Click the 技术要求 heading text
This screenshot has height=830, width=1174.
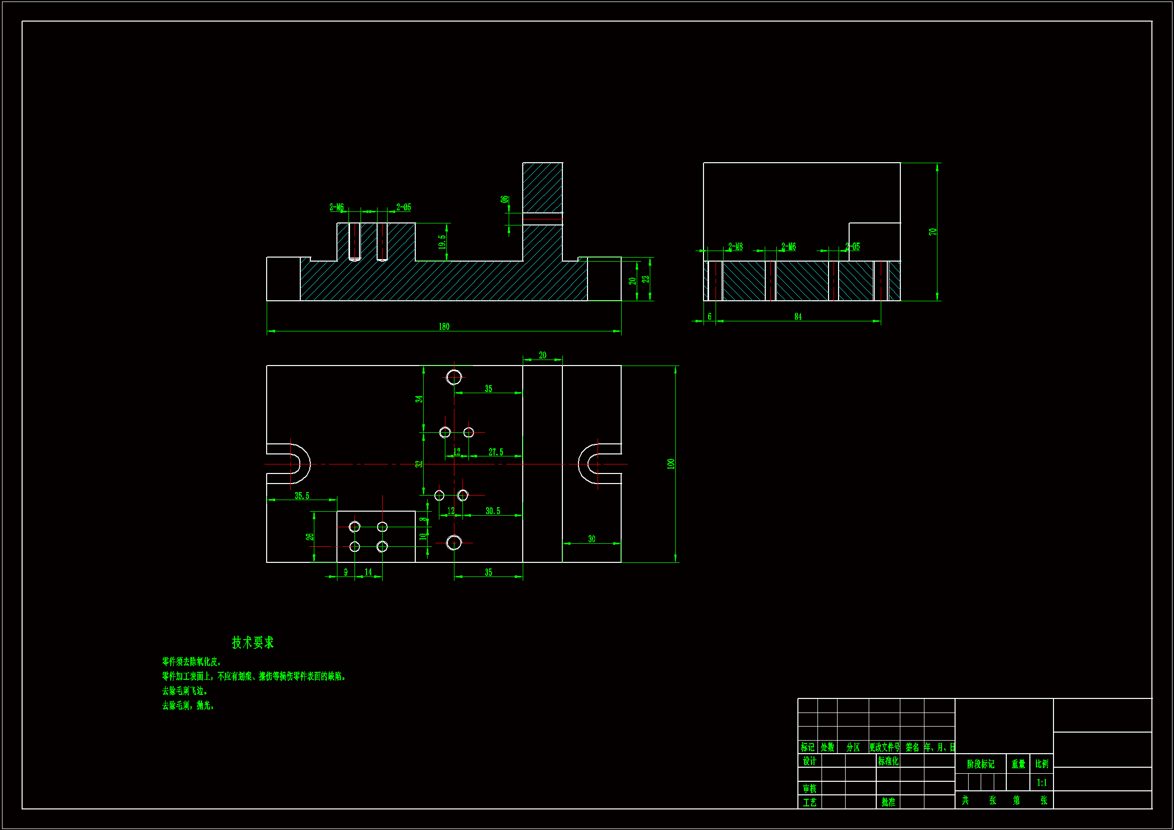pos(253,642)
